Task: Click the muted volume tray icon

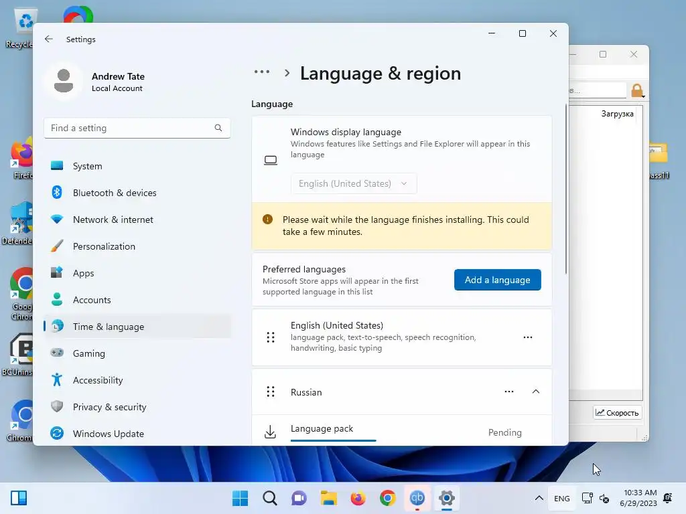Action: pos(604,498)
